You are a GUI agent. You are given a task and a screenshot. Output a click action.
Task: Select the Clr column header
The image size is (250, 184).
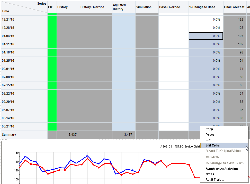52,7
